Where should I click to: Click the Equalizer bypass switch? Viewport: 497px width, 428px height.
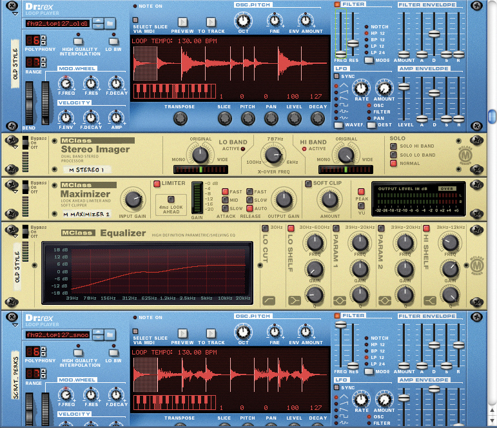(25, 232)
